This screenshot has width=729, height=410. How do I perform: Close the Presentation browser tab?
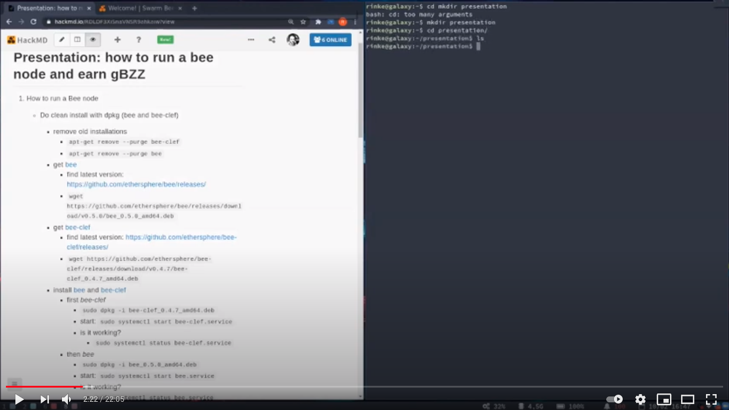pos(89,8)
